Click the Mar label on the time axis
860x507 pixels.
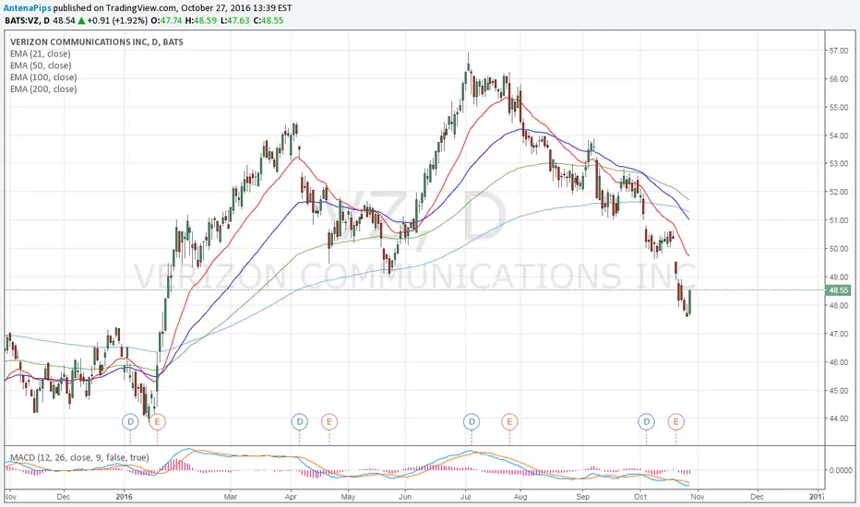(x=231, y=497)
